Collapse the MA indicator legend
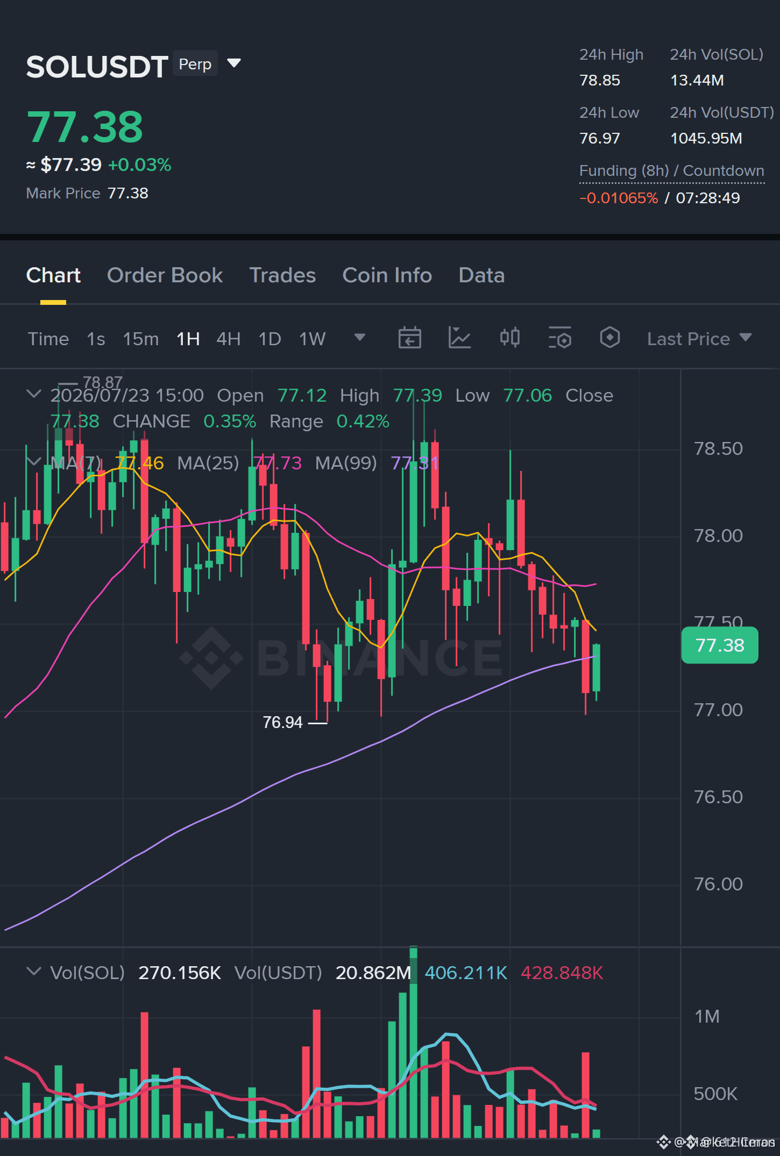Screen dimensions: 780x1156 tap(33, 462)
